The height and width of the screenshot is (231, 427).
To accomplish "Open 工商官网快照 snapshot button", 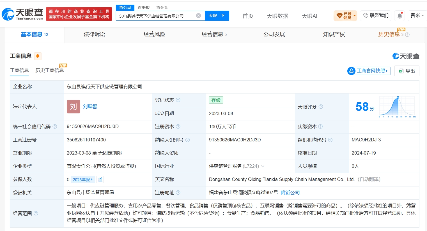I will tap(369, 71).
